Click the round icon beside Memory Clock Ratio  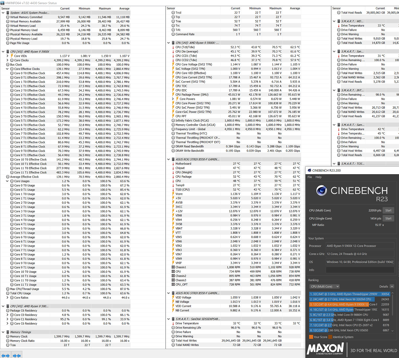point(8,341)
